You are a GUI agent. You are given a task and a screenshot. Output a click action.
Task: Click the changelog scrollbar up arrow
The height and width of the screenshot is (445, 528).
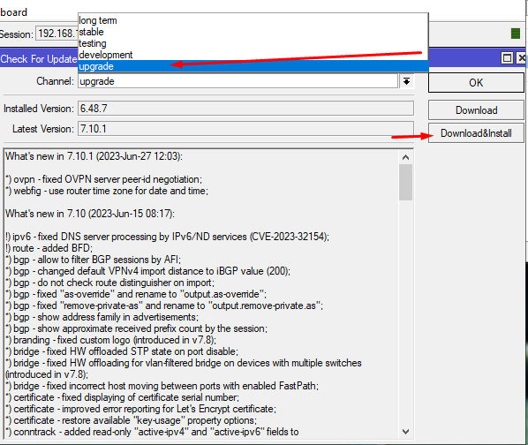406,157
